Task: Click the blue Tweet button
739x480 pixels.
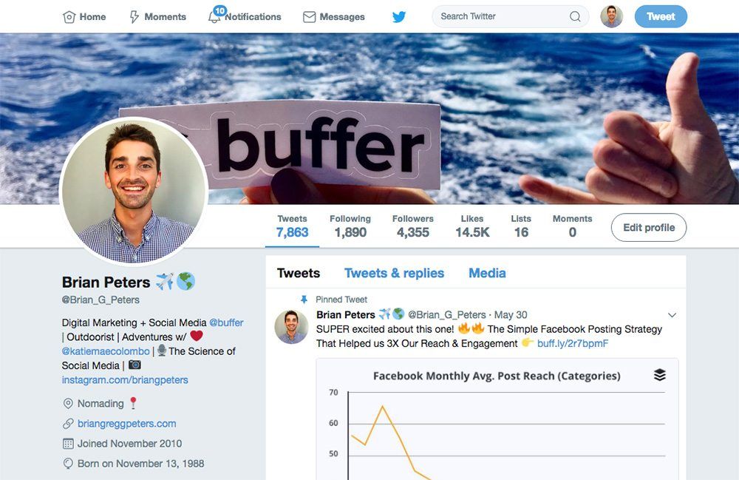Action: [x=661, y=16]
